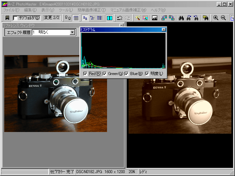Uncheck the 明度(L) histogram checkbox
The image size is (235, 176).
click(x=147, y=74)
